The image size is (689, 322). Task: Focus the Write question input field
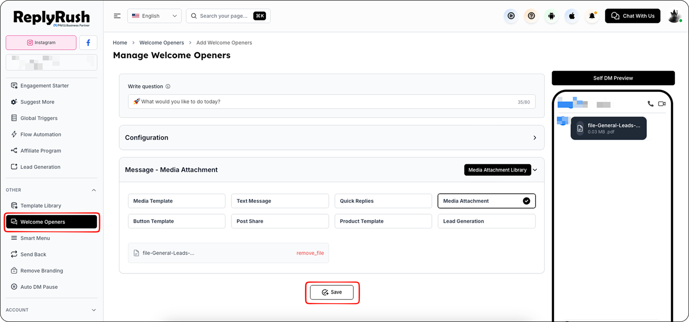click(x=332, y=102)
